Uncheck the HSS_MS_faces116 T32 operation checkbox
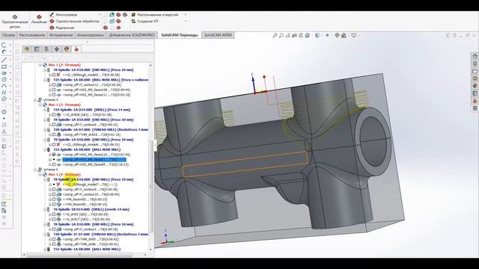The height and width of the screenshot is (269, 479). pos(54,155)
